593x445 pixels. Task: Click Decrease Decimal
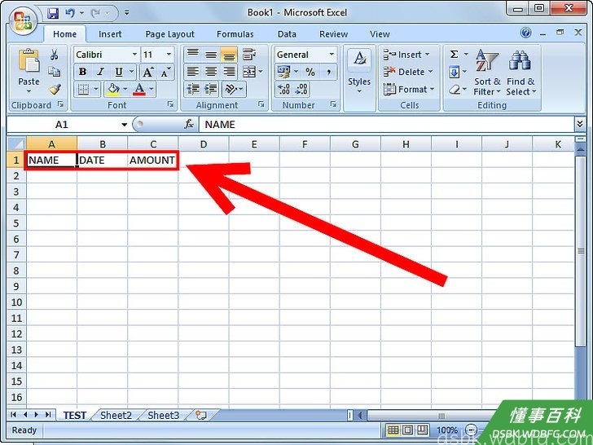[x=301, y=90]
